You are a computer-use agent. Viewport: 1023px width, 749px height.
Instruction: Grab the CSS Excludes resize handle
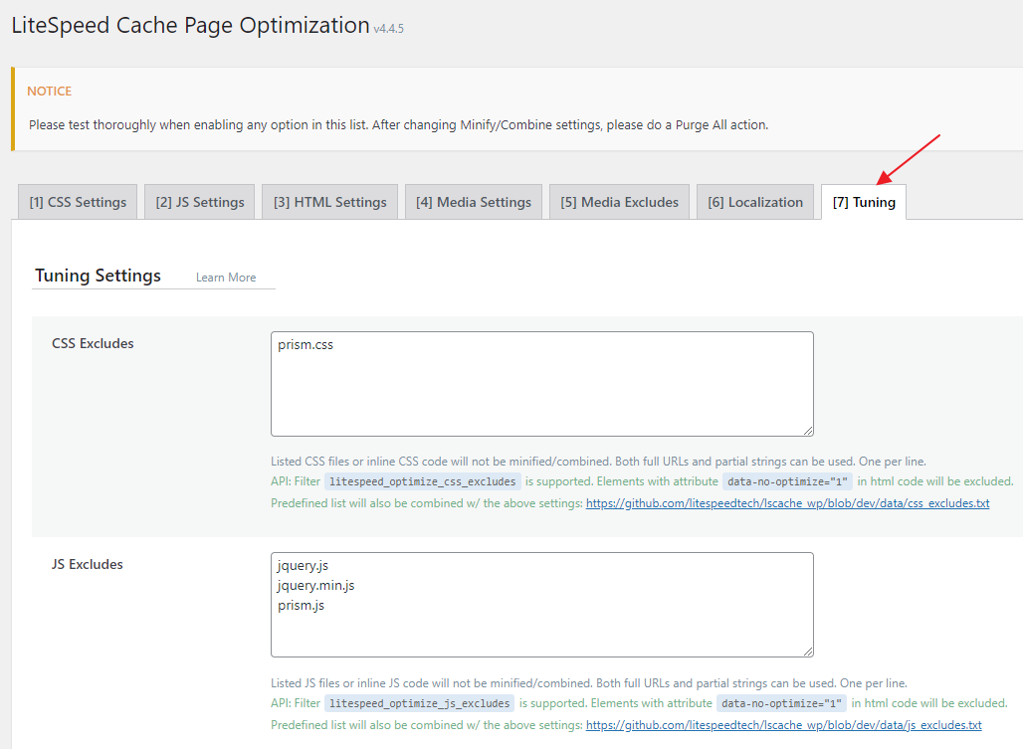point(808,431)
